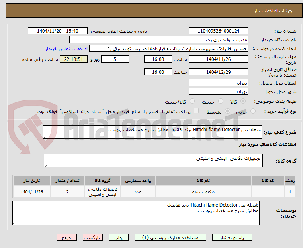Click the 'واحد شمارش' column header
Screen dimensions: 303x248
138,181
